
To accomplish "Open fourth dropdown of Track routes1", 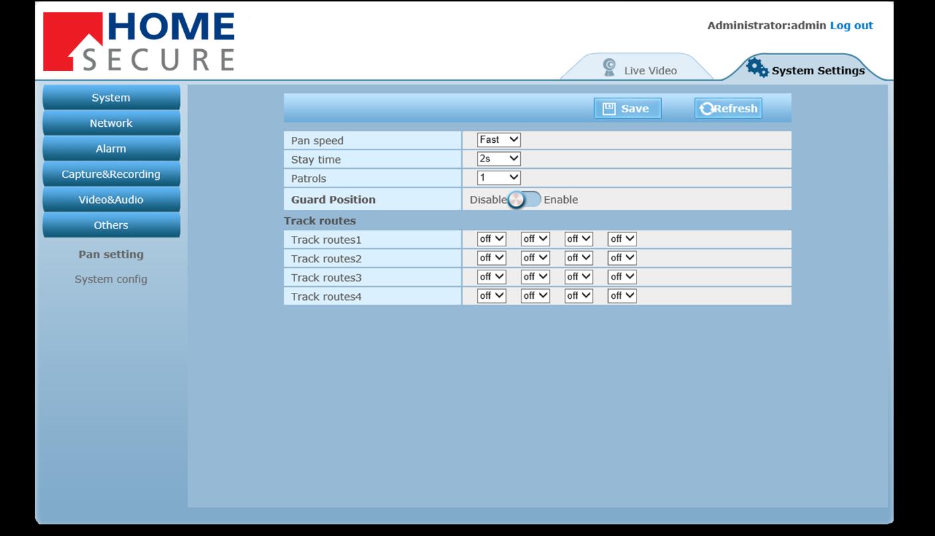I will pyautogui.click(x=622, y=239).
